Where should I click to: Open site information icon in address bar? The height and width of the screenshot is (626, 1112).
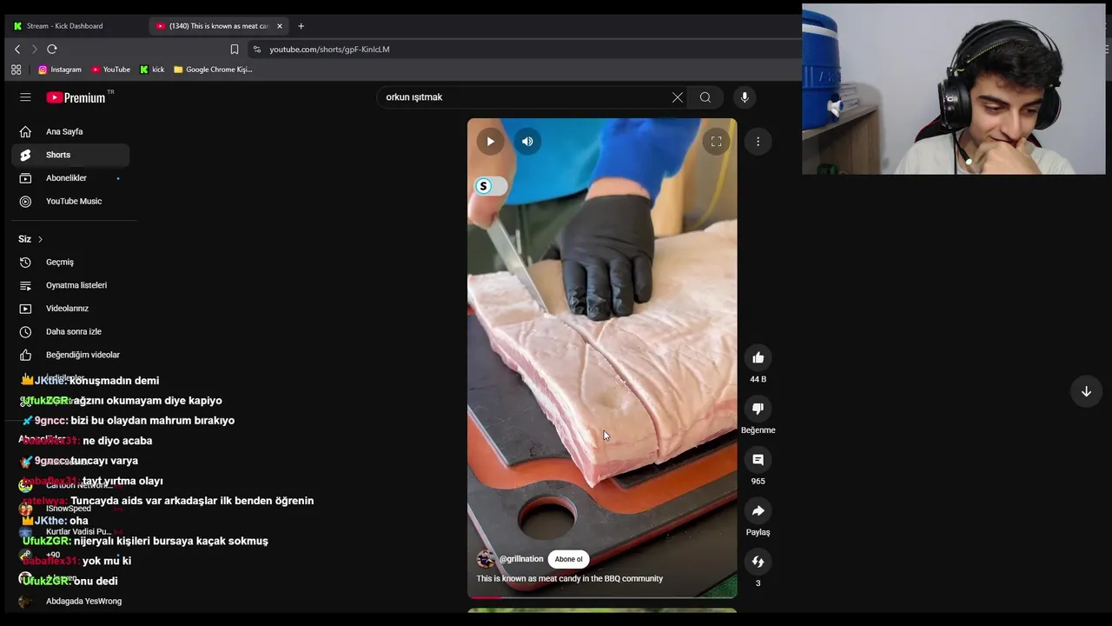[256, 50]
